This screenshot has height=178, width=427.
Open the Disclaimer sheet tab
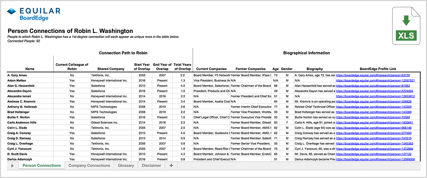(151, 166)
